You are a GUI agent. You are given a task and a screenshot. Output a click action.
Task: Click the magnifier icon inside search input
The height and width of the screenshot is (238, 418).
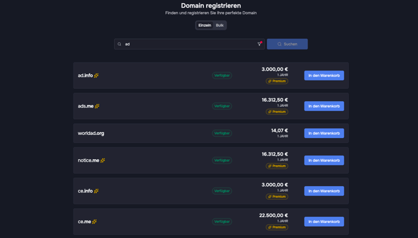pyautogui.click(x=119, y=44)
